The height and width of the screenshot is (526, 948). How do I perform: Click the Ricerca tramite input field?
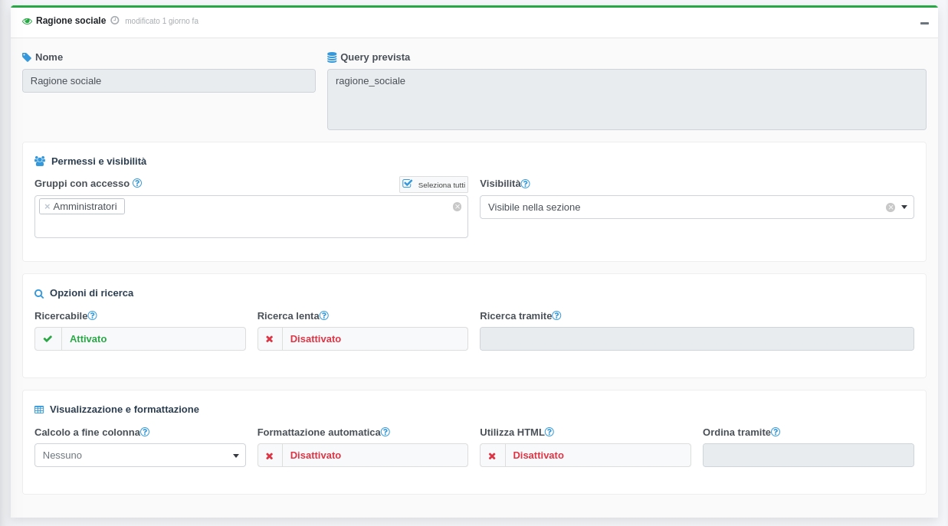click(696, 339)
